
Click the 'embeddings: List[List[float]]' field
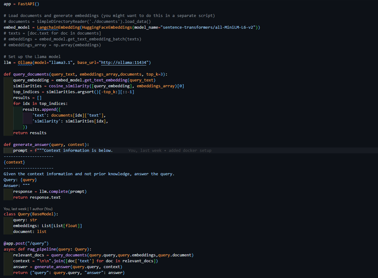[48, 226]
